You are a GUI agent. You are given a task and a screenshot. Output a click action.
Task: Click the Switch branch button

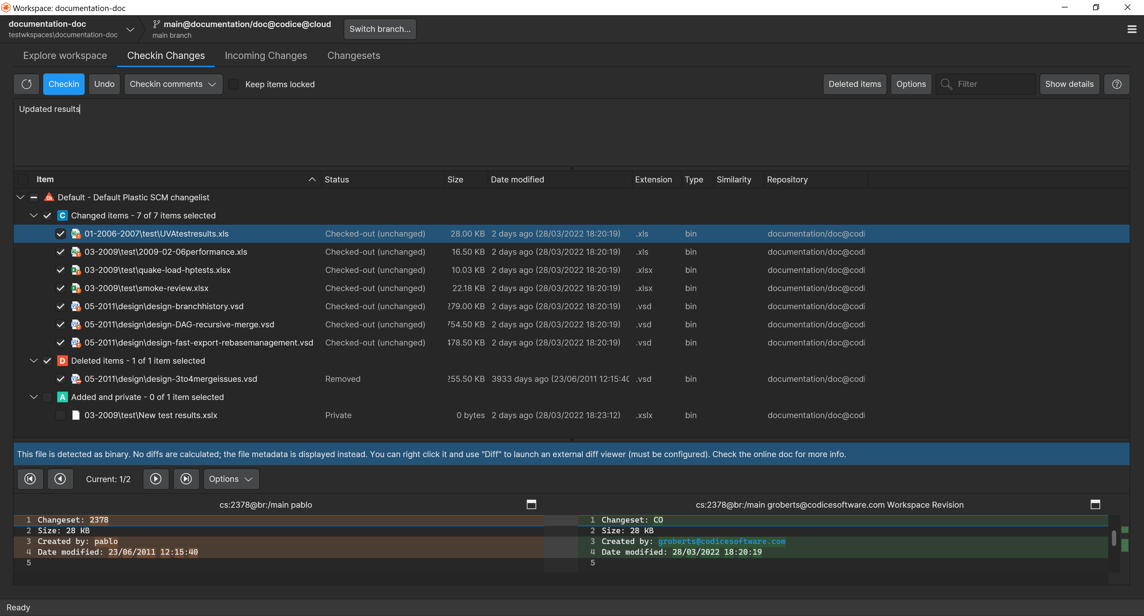pos(379,29)
